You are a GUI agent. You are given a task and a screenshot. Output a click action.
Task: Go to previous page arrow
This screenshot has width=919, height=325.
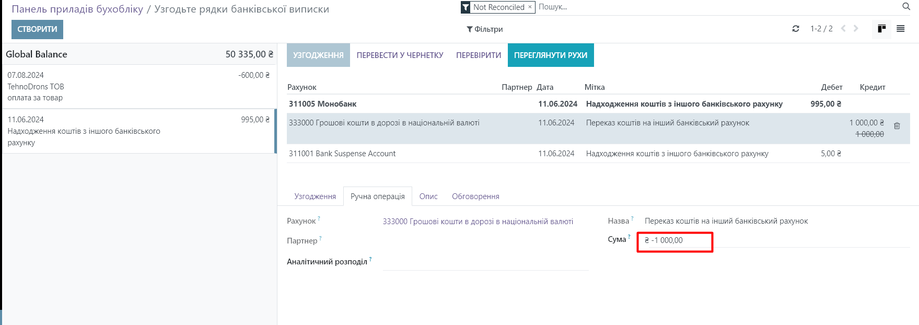pos(843,29)
